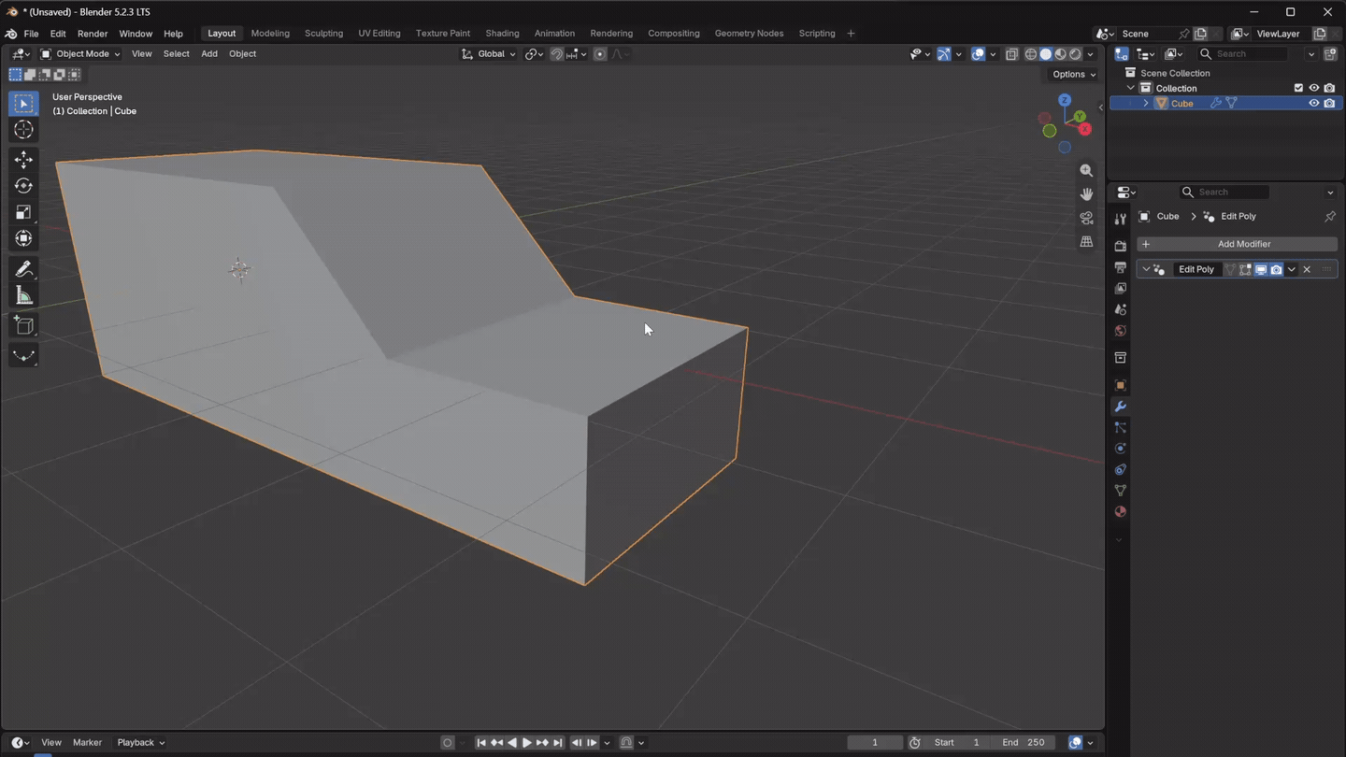This screenshot has width=1346, height=757.
Task: Toggle X-Ray display in viewport header
Action: [x=1012, y=54]
